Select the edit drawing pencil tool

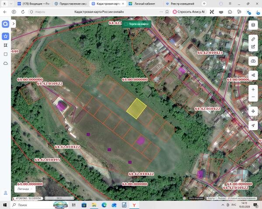click(253, 47)
